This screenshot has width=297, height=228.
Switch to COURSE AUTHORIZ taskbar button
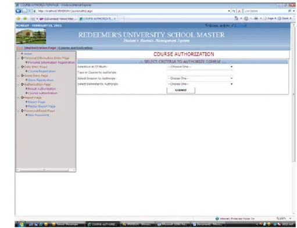pos(103,225)
